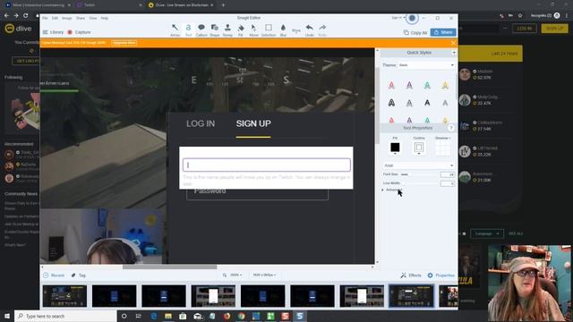Open a new browser tab with plus

(223, 5)
